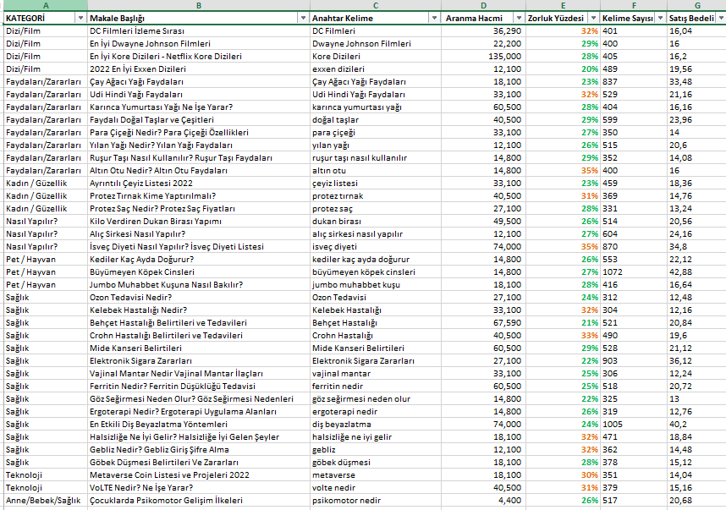Select column A by its letter header

pos(46,6)
